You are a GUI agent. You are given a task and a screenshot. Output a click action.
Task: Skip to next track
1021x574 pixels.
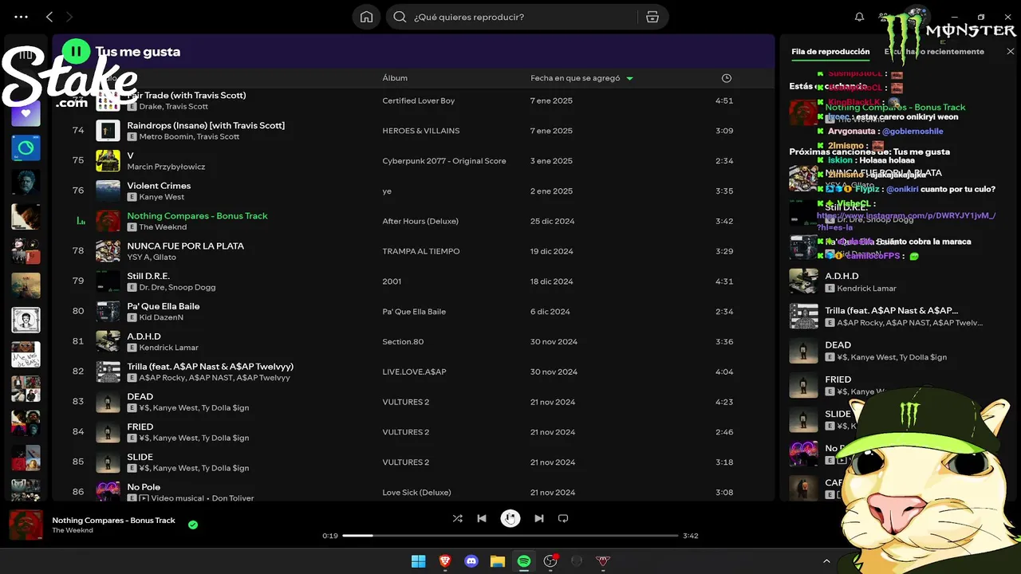pos(539,518)
